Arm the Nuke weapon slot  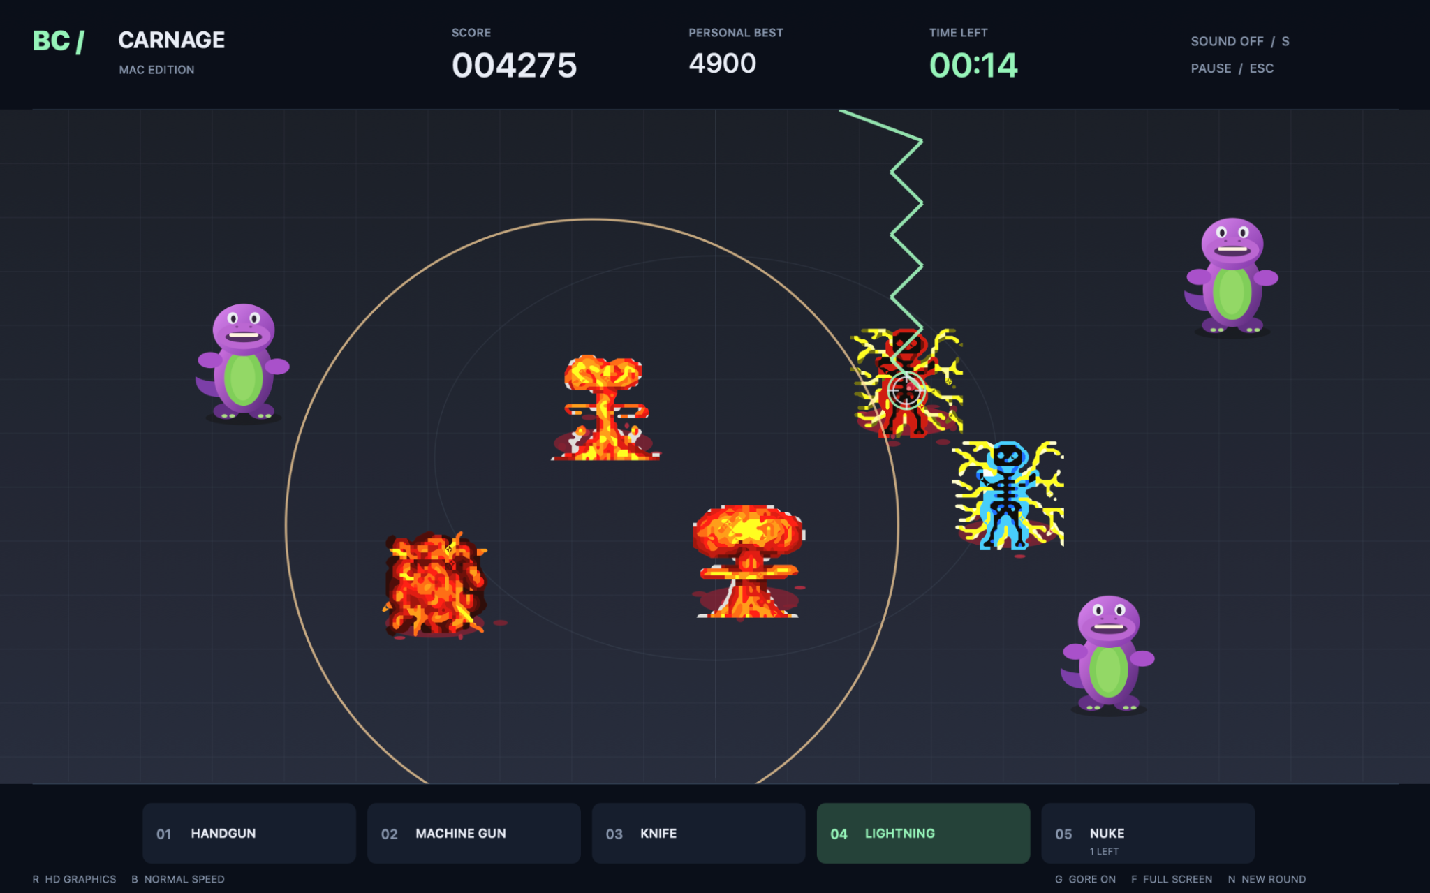coord(1148,833)
